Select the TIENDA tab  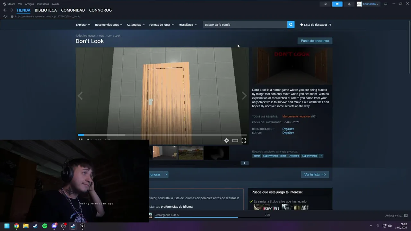point(23,10)
